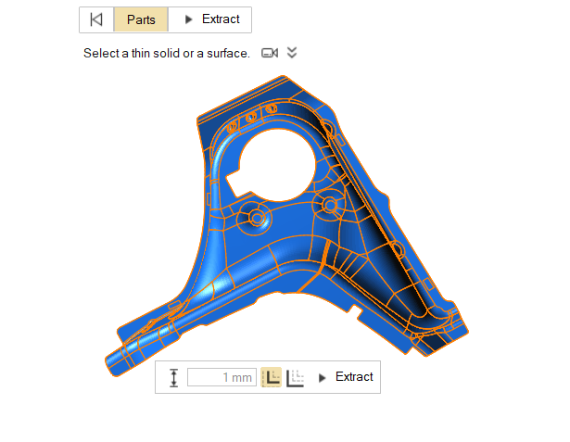Click the go-to-start arrow icon beside Parts

pyautogui.click(x=96, y=19)
